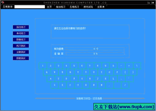Image resolution: width=156 pixels, height=111 pixels.
Task: Click the virtual keyboard key 9
Action: tap(105, 66)
